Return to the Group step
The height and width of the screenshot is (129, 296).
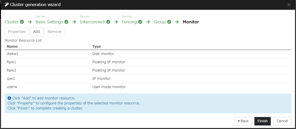(160, 22)
